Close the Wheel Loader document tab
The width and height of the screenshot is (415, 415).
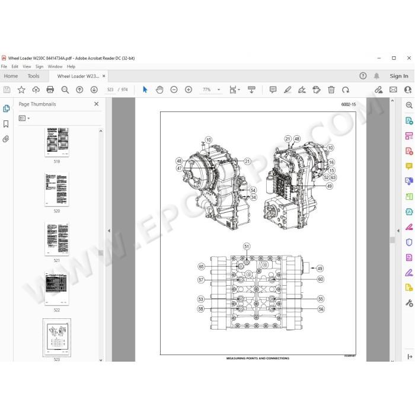click(104, 76)
